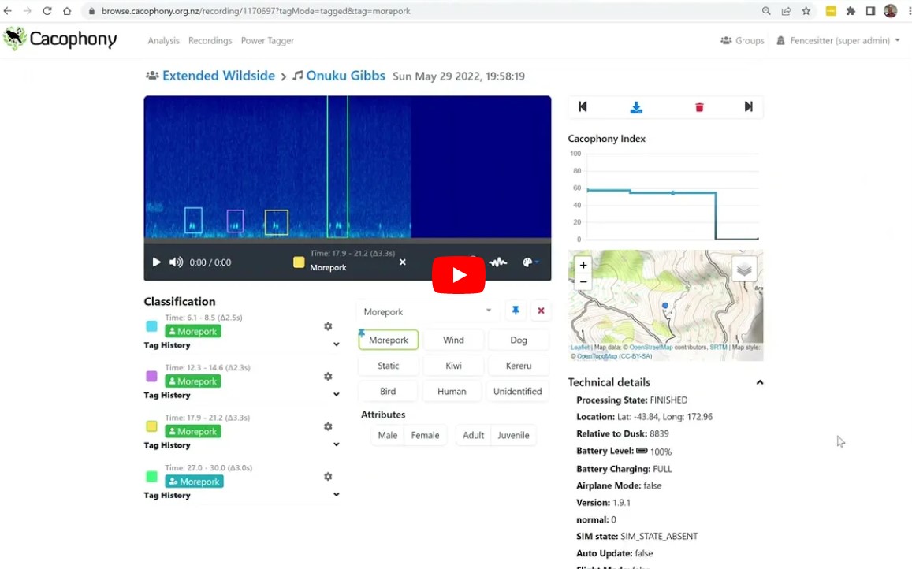Open the browser extensions puzzle icon
Image resolution: width=912 pixels, height=569 pixels.
[851, 11]
